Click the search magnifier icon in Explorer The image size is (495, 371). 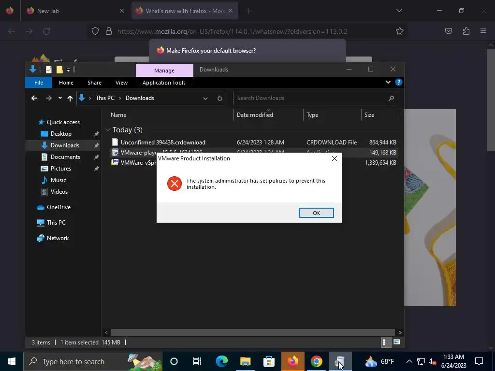click(391, 98)
